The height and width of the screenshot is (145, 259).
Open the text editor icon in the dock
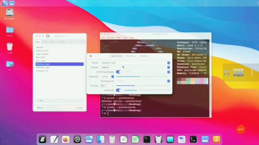(54, 140)
